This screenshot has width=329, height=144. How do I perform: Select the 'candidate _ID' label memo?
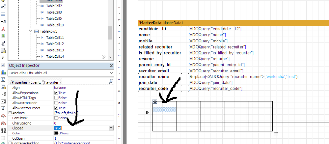click(160, 29)
